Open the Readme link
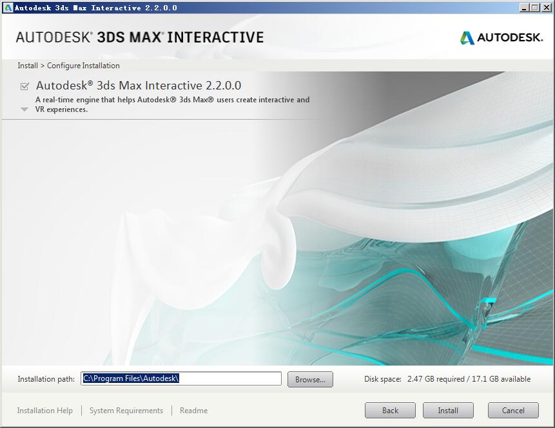Viewport: 555px width, 428px height. coord(193,411)
